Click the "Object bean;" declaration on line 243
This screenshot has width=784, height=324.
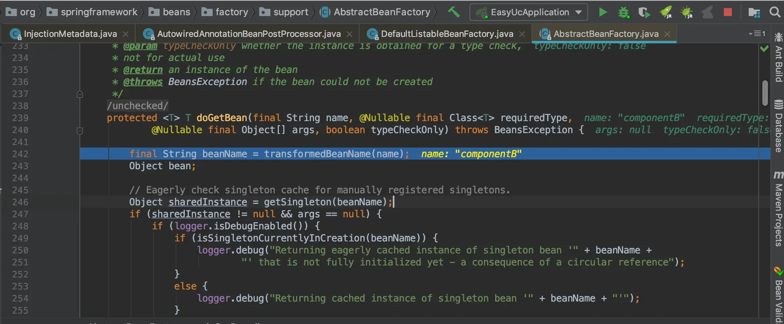pos(162,166)
